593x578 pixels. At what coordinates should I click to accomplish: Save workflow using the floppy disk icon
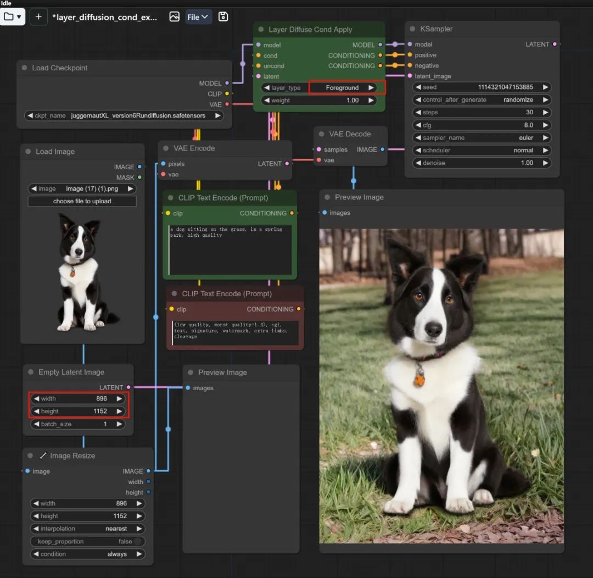[223, 16]
